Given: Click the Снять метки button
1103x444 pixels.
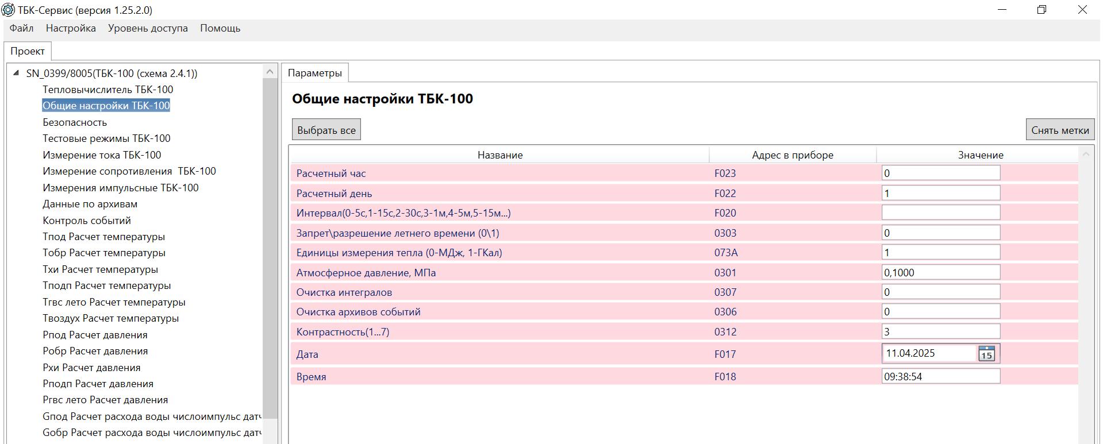Looking at the screenshot, I should tap(1060, 130).
